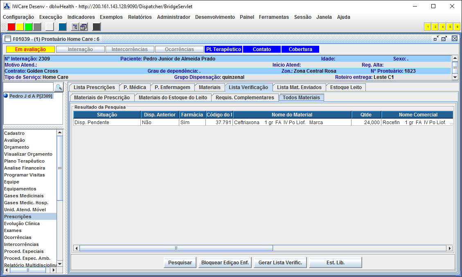The image size is (462, 277).
Task: Open the Ajuda menu
Action: coord(344,17)
